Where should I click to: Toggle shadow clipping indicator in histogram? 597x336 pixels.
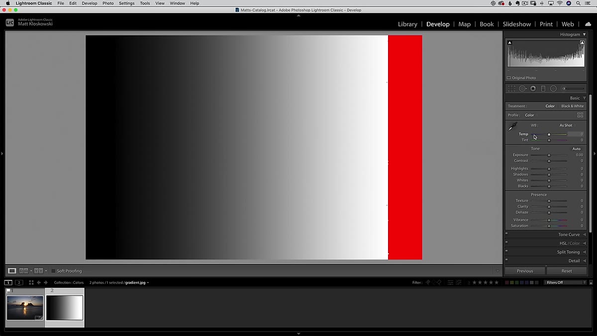click(509, 43)
